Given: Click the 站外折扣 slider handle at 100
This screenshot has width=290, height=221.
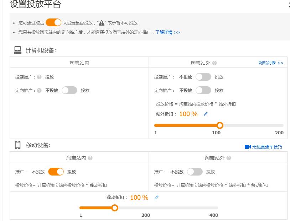Looking at the screenshot, I should [220, 125].
